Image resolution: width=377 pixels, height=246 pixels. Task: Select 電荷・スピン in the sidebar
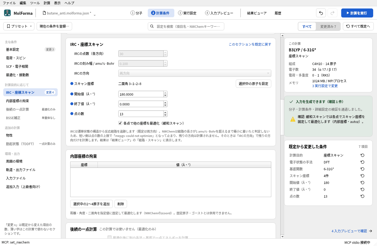coord(30,58)
